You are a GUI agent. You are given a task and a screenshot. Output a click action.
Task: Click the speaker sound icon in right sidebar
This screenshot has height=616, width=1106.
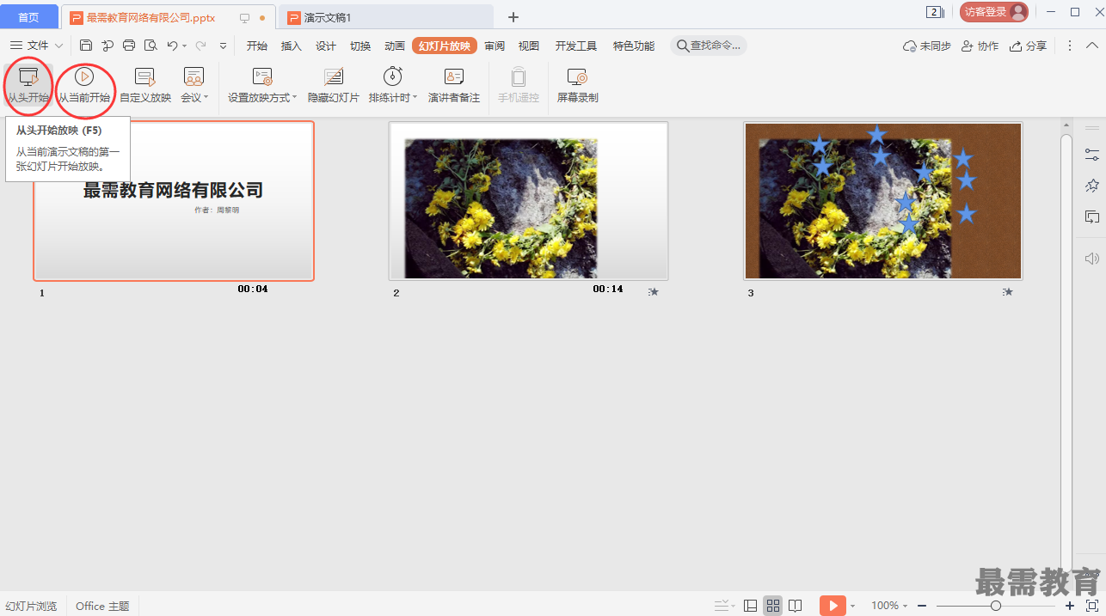pyautogui.click(x=1091, y=259)
